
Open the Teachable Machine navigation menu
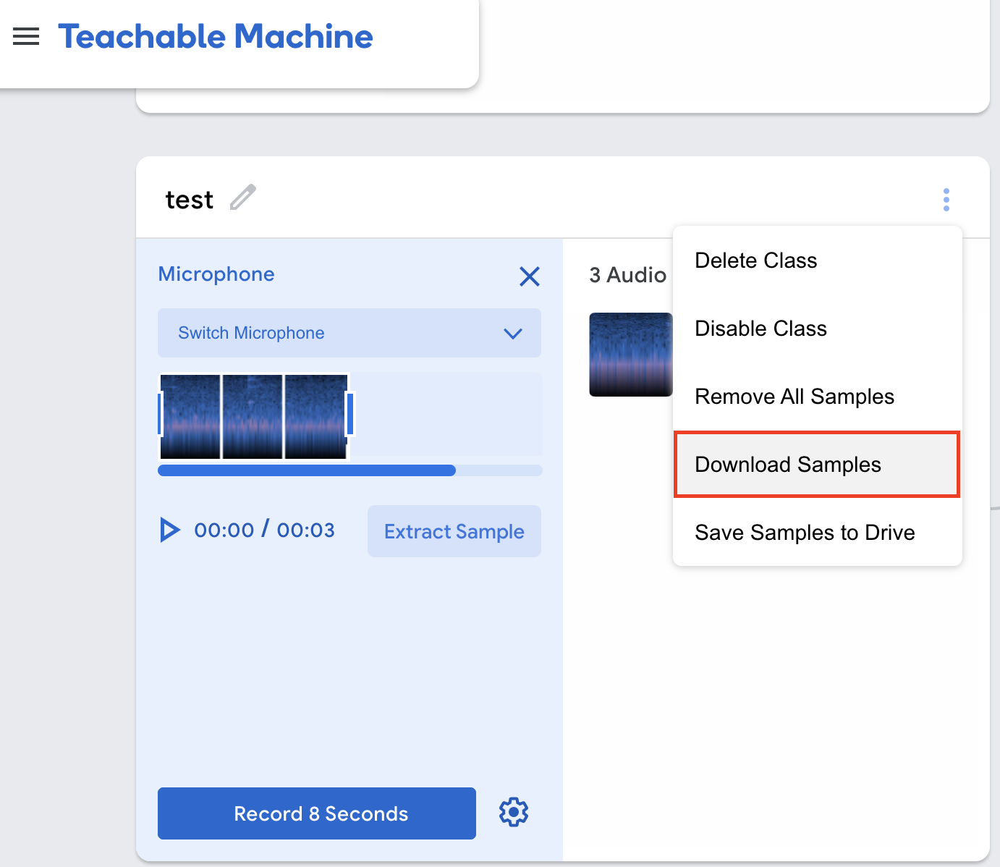point(26,36)
